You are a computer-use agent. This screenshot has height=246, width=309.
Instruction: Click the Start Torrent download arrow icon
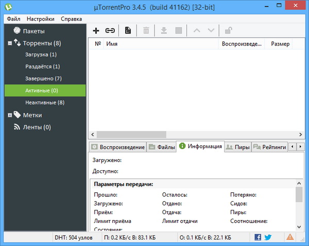pyautogui.click(x=164, y=31)
